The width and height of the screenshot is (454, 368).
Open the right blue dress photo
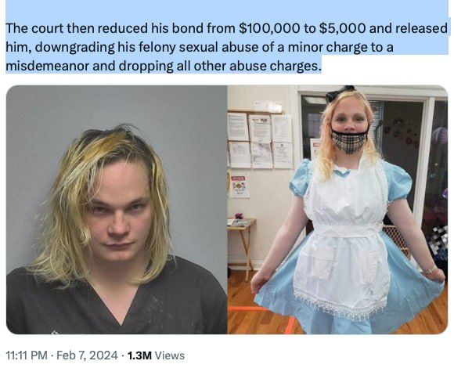tap(338, 210)
